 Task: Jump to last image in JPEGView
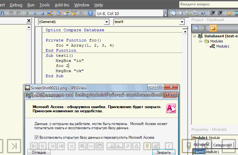[x=61, y=146]
